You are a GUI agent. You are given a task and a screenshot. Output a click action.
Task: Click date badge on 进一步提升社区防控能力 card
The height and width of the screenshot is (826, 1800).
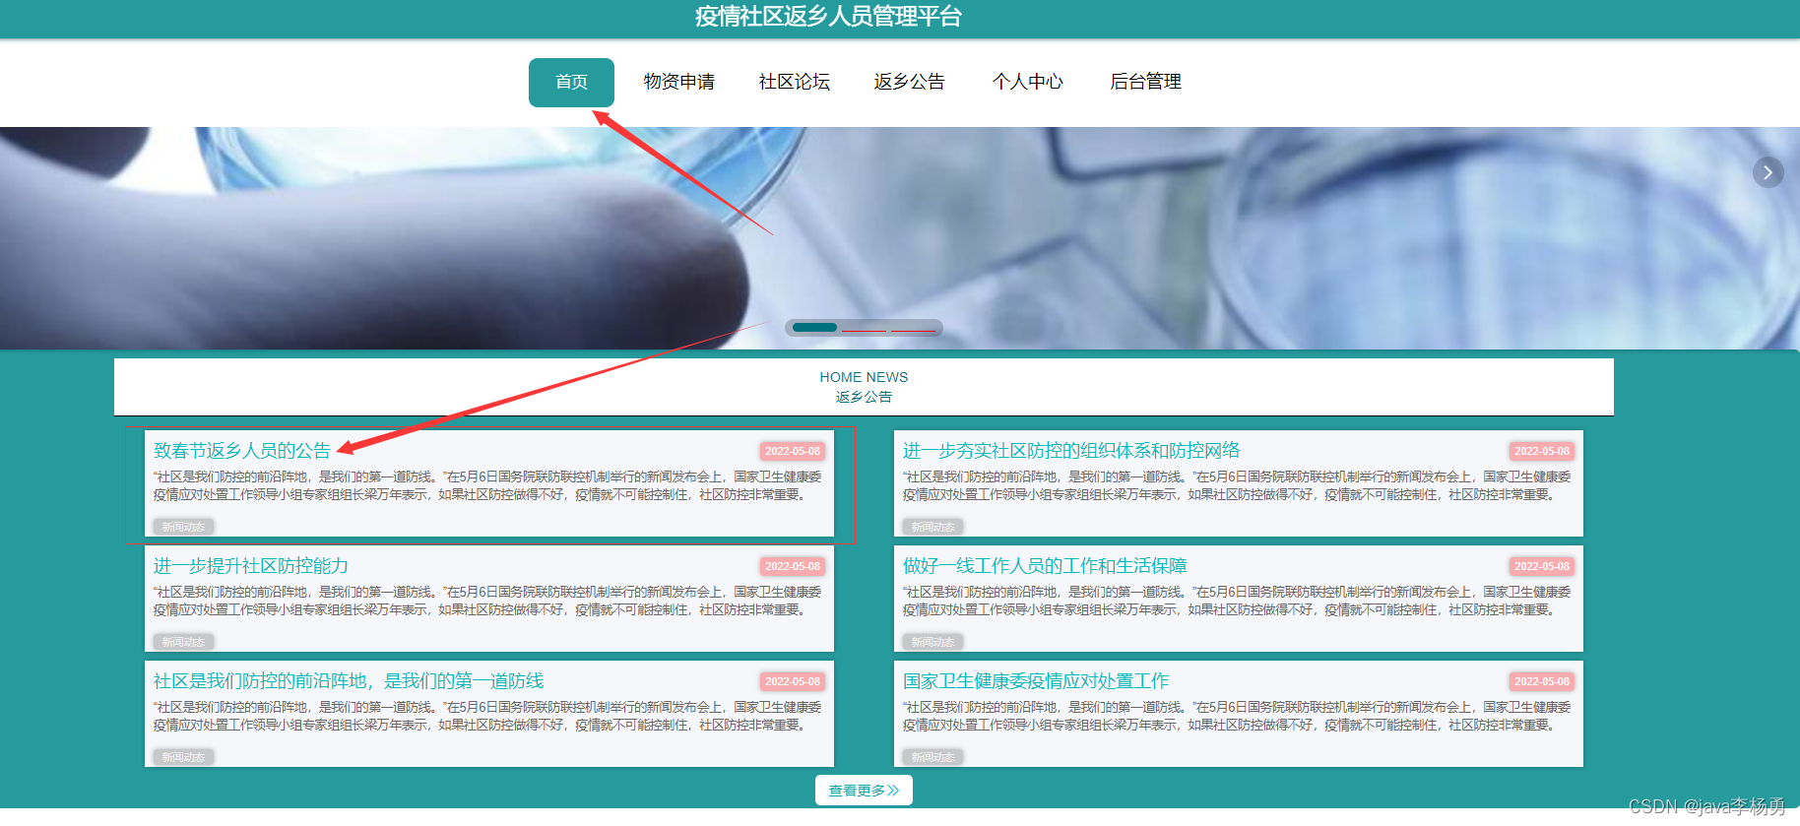click(793, 566)
